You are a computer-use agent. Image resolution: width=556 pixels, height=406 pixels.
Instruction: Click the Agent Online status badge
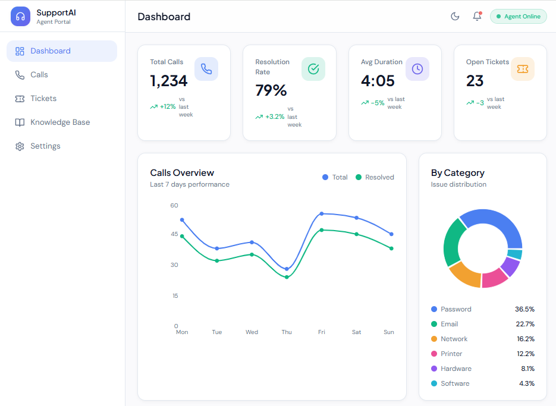(x=518, y=17)
